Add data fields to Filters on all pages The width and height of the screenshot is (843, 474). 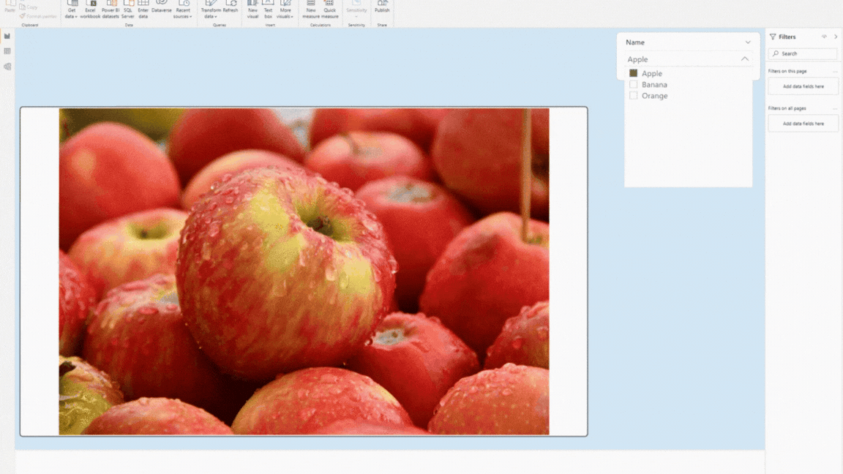[803, 124]
